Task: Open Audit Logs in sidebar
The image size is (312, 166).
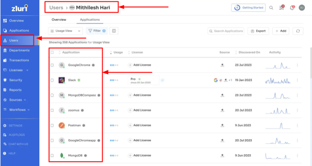Action: (x=14, y=135)
